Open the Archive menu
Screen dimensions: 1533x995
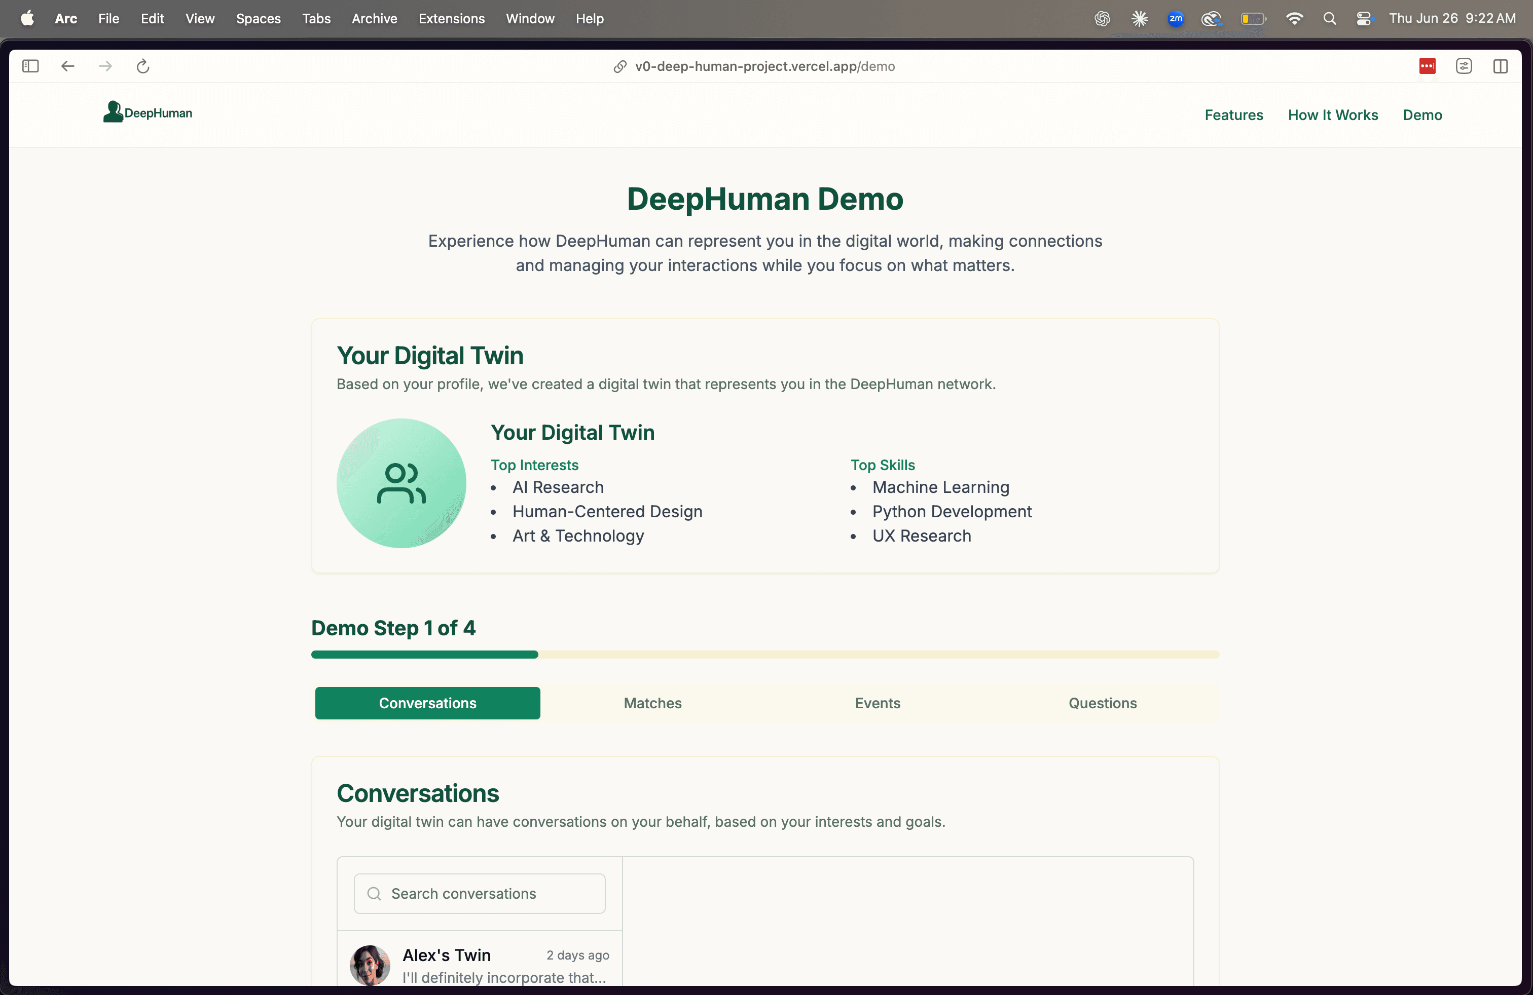(374, 18)
